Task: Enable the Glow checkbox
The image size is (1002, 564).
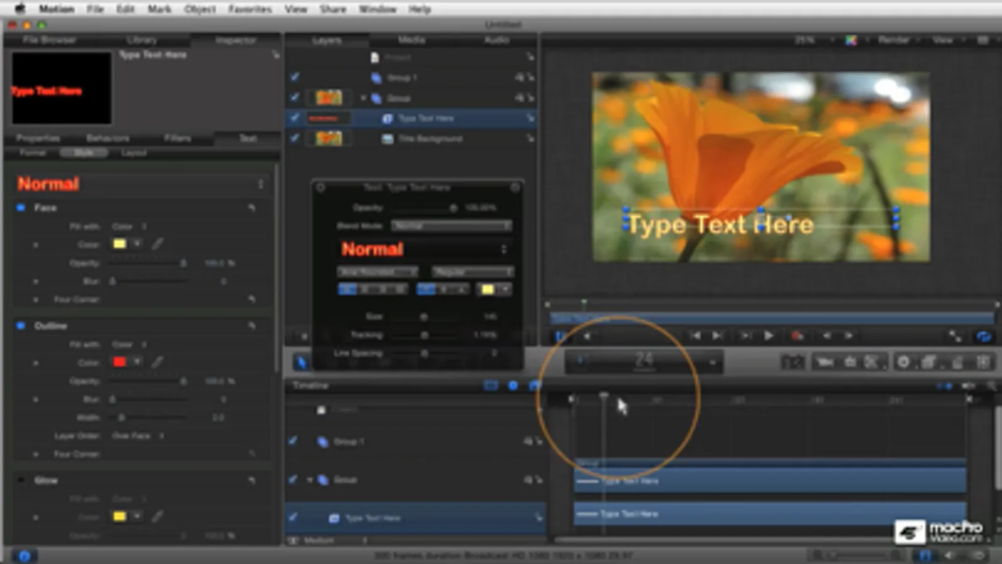Action: pyautogui.click(x=21, y=480)
